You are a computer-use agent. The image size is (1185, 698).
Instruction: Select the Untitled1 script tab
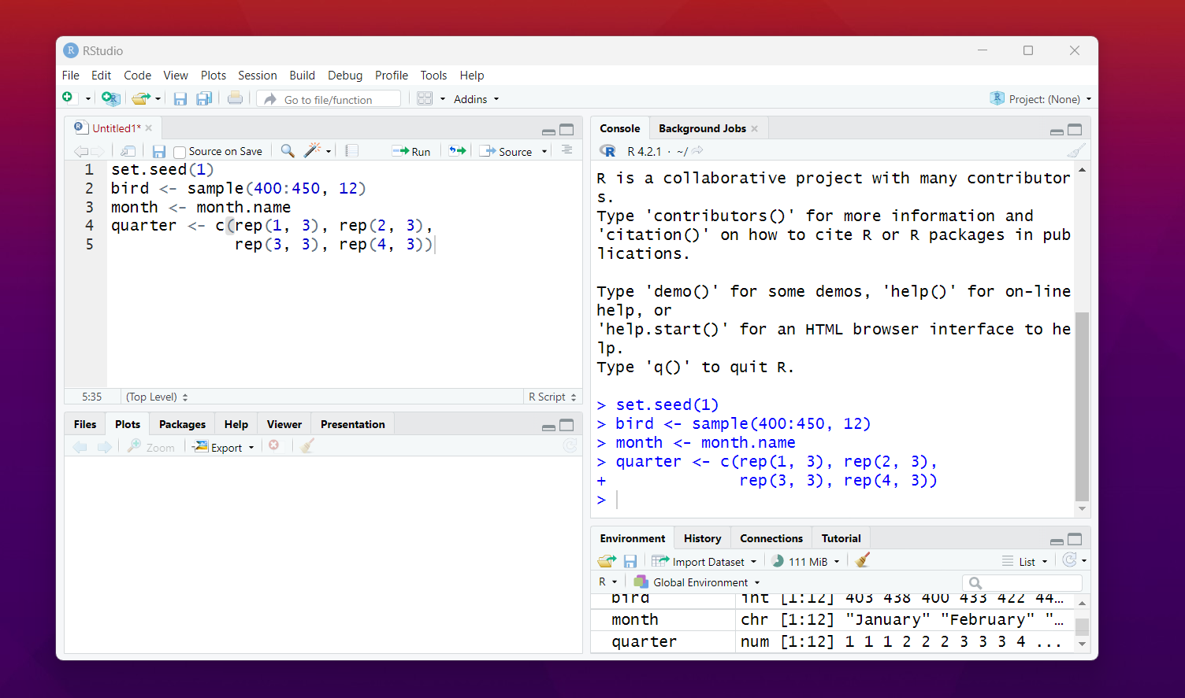point(116,128)
